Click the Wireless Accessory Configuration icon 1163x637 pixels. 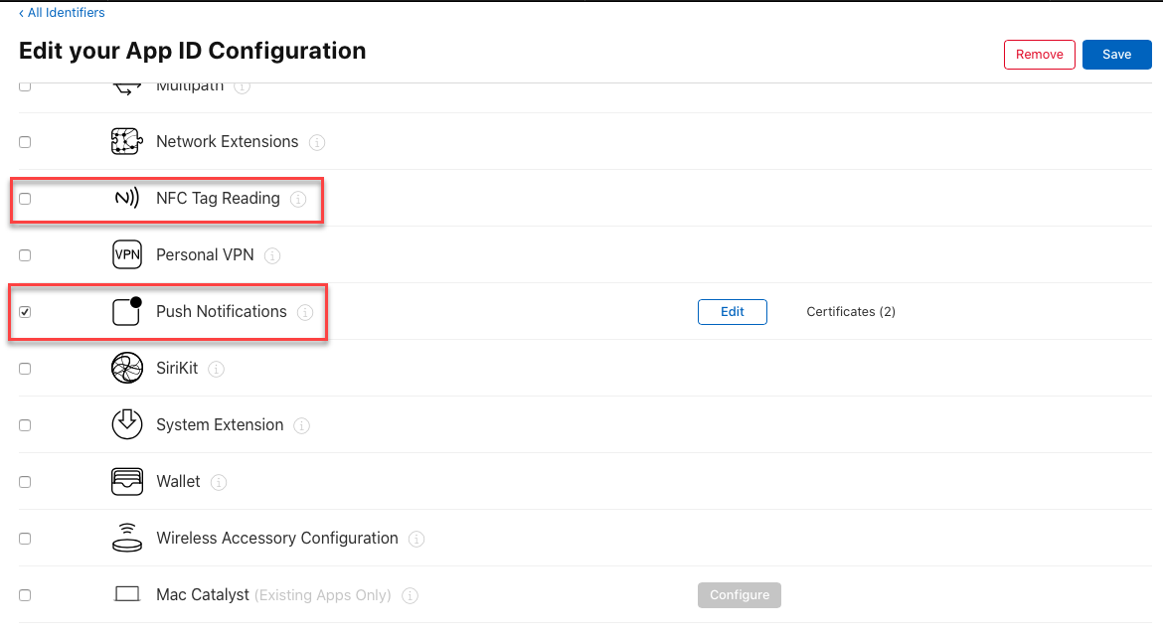(127, 538)
